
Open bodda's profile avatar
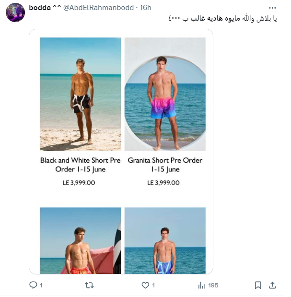(x=15, y=12)
